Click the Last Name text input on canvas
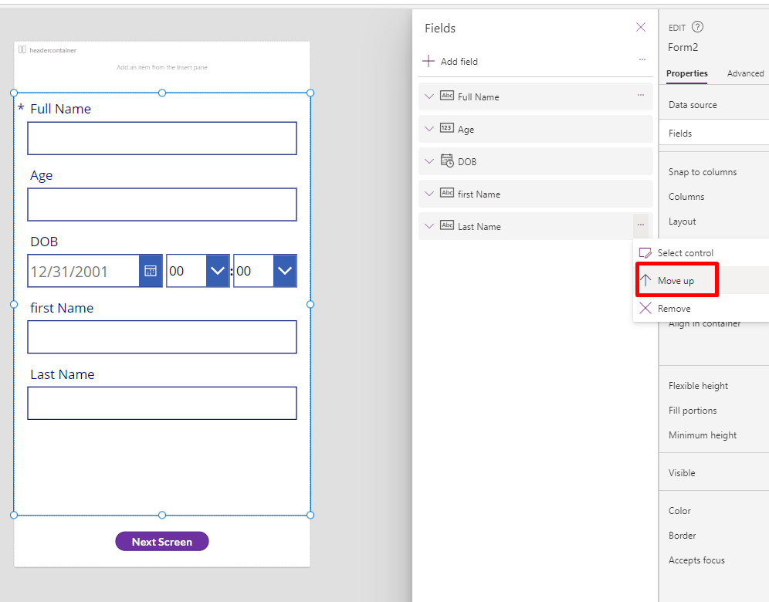Viewport: 769px width, 602px height. (162, 403)
